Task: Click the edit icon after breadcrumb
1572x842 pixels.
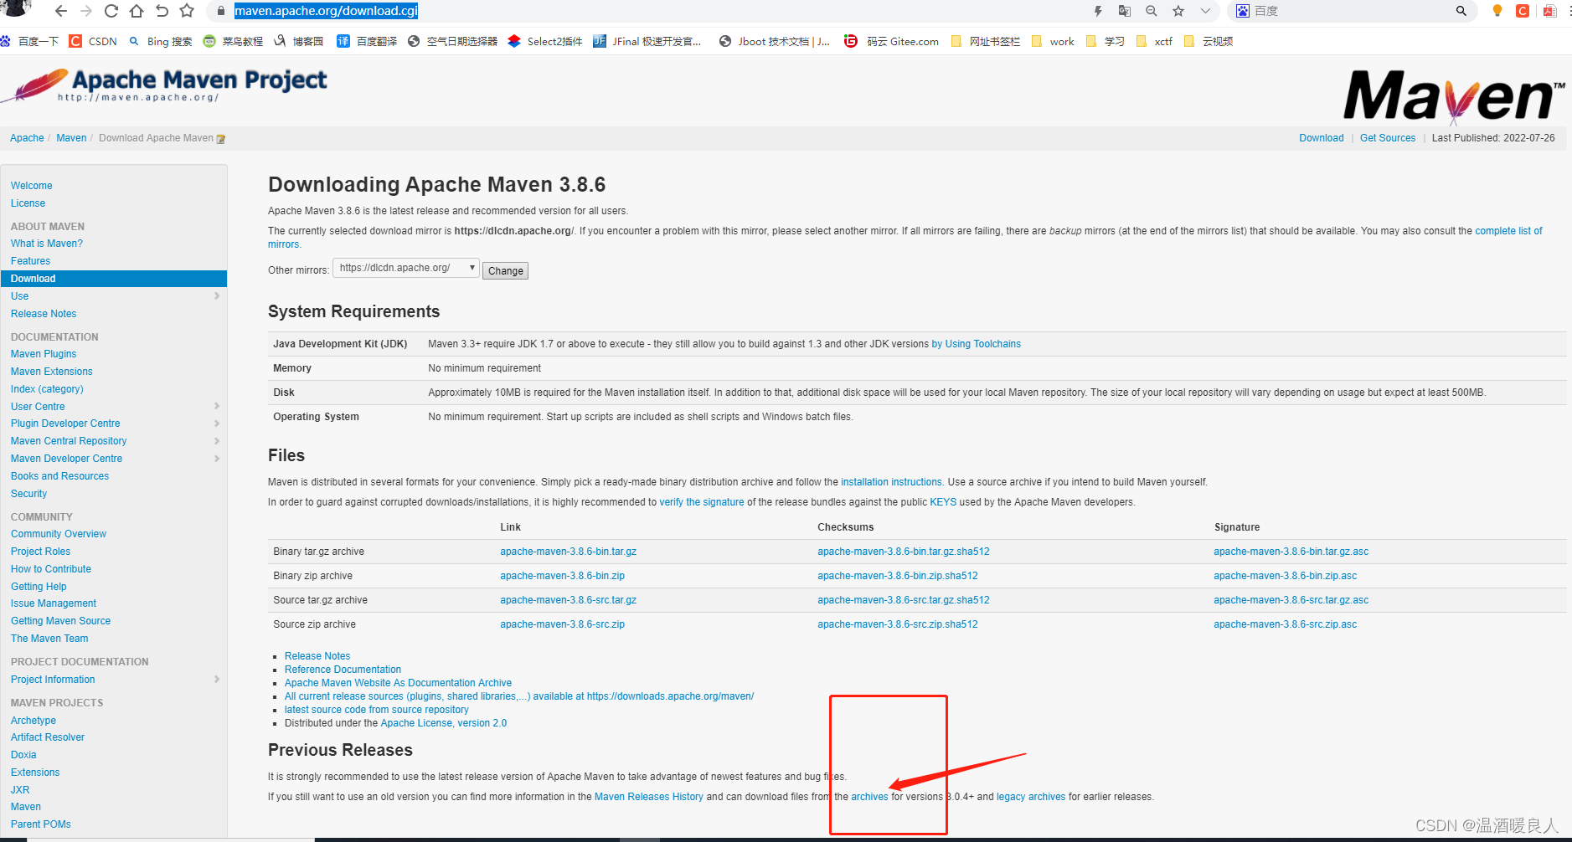Action: pyautogui.click(x=221, y=139)
